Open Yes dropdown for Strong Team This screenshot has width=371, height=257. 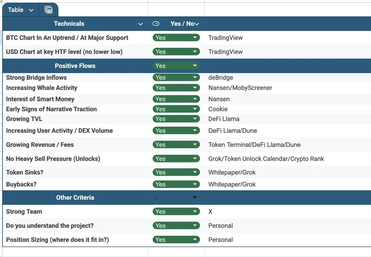tap(176, 212)
